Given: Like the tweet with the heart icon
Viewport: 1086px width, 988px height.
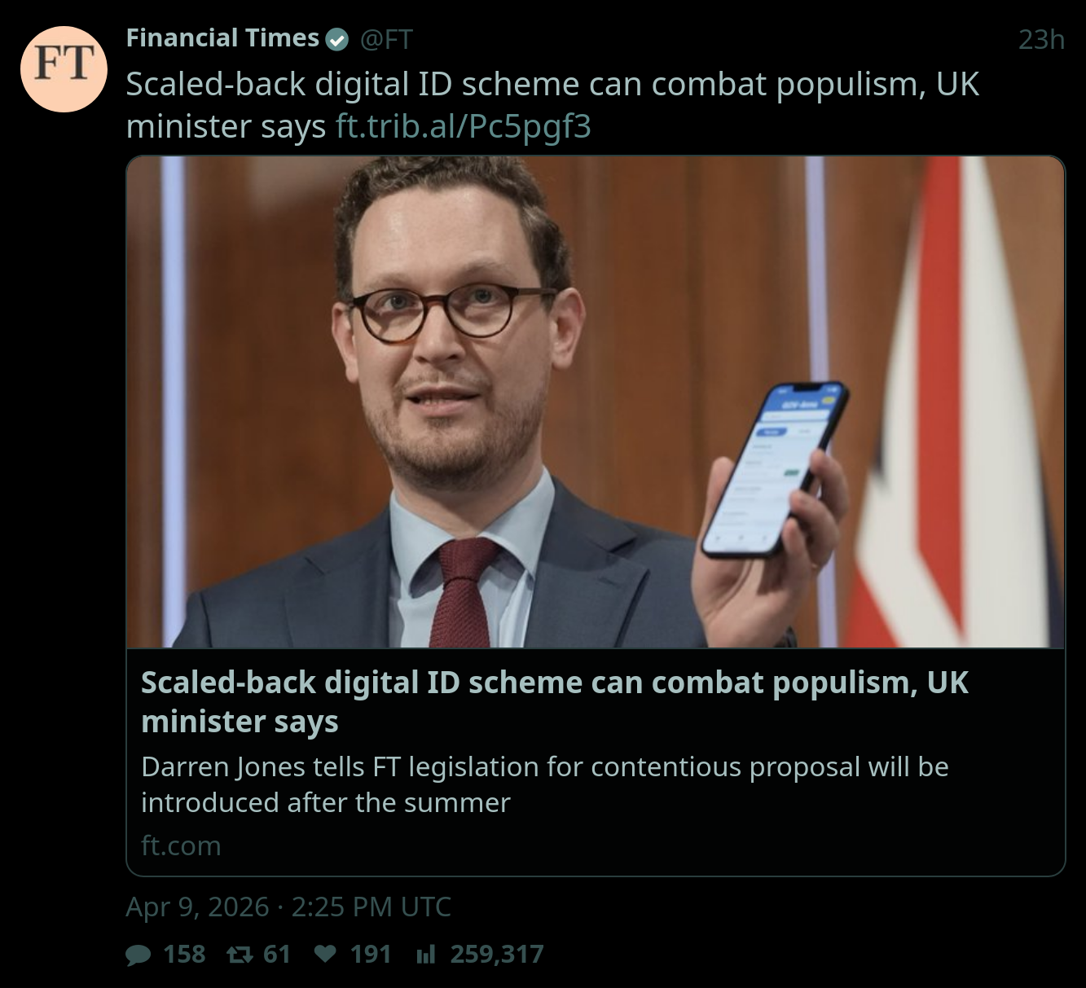Looking at the screenshot, I should pyautogui.click(x=325, y=954).
